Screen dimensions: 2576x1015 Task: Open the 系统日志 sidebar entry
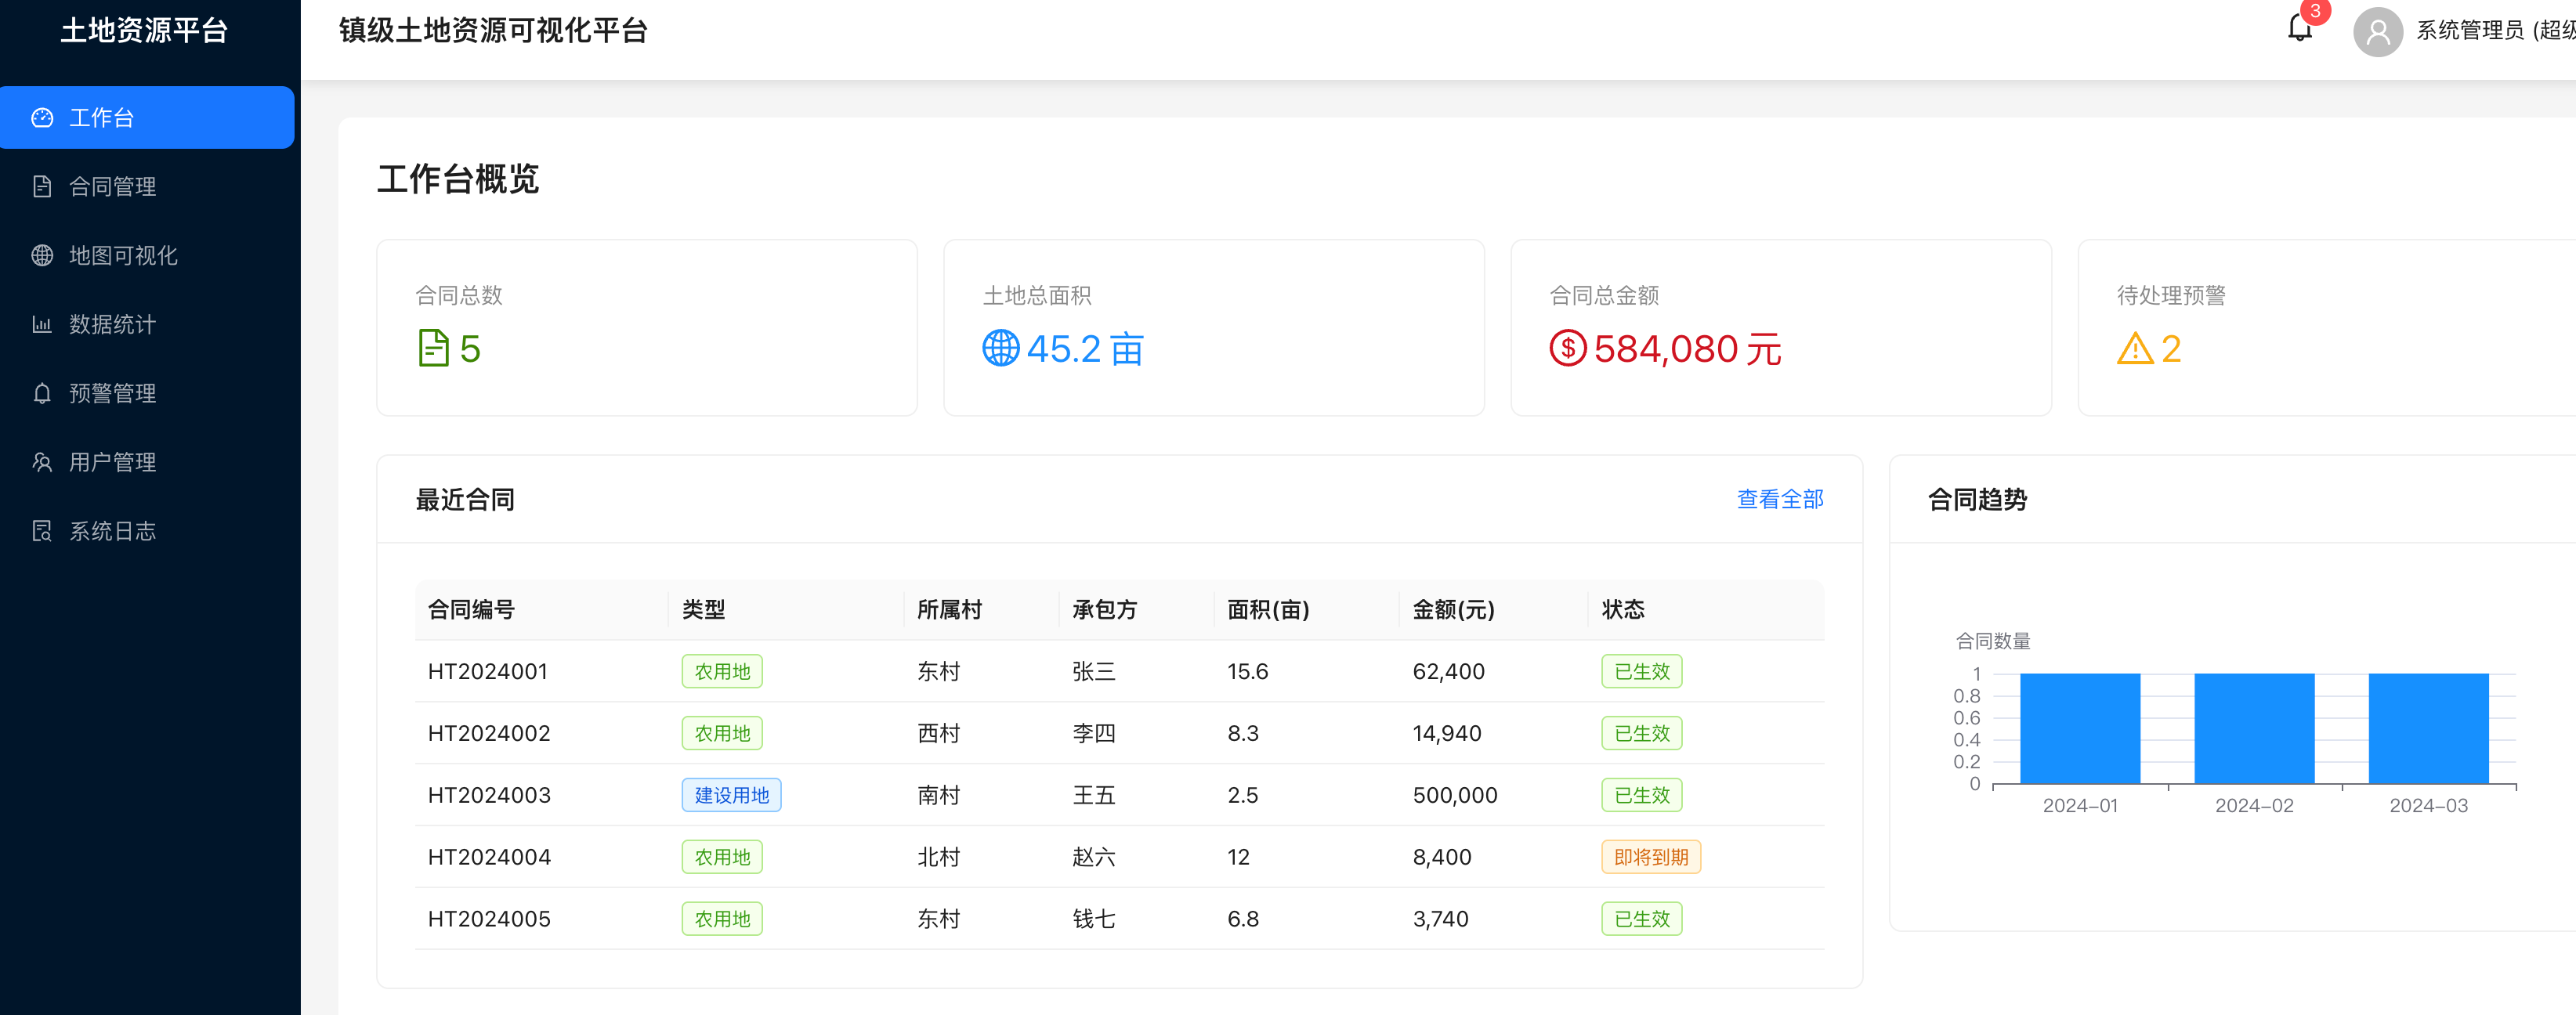pyautogui.click(x=112, y=531)
